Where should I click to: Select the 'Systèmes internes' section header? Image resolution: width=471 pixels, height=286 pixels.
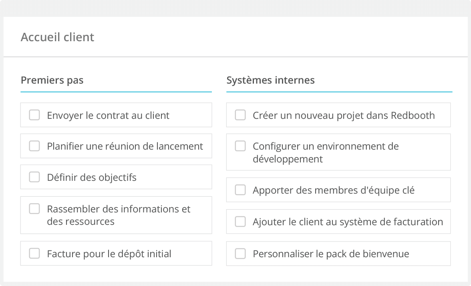[x=270, y=80]
